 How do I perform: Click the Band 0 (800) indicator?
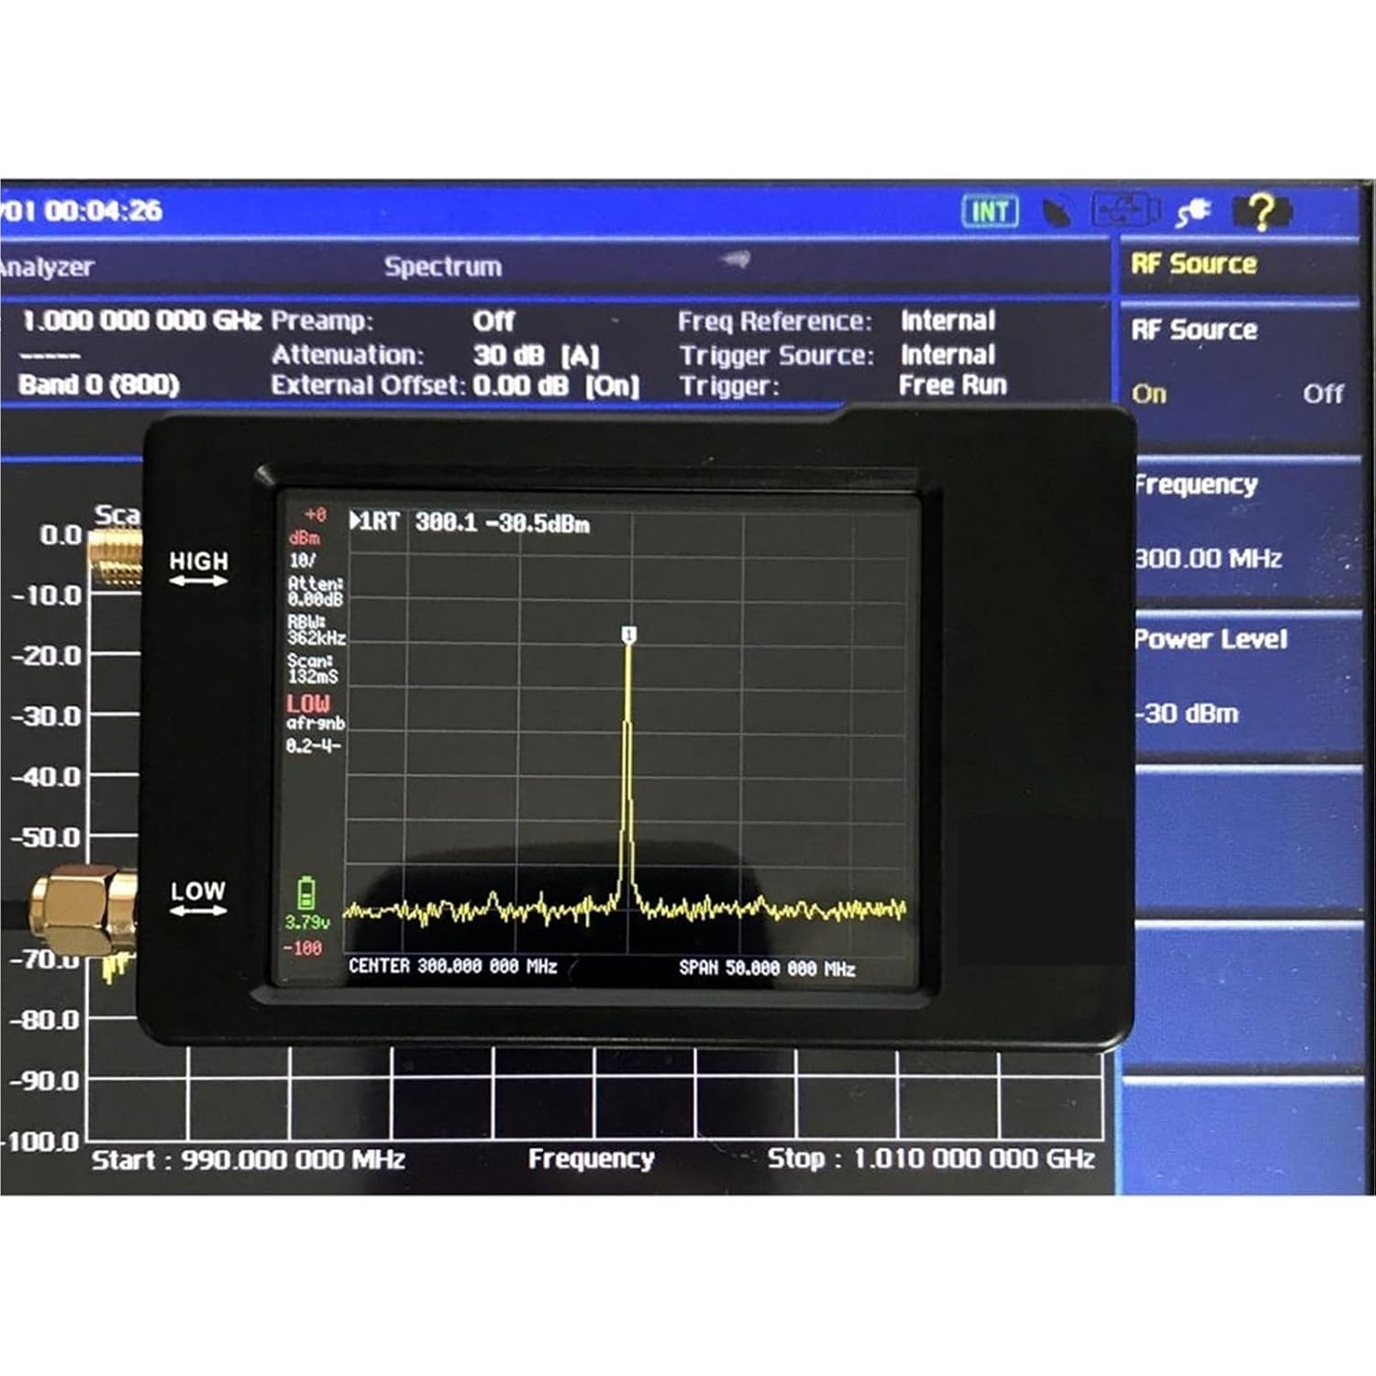[x=99, y=384]
